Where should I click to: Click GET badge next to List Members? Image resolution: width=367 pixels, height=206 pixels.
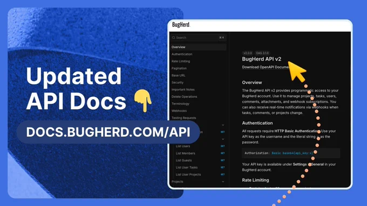(x=222, y=153)
